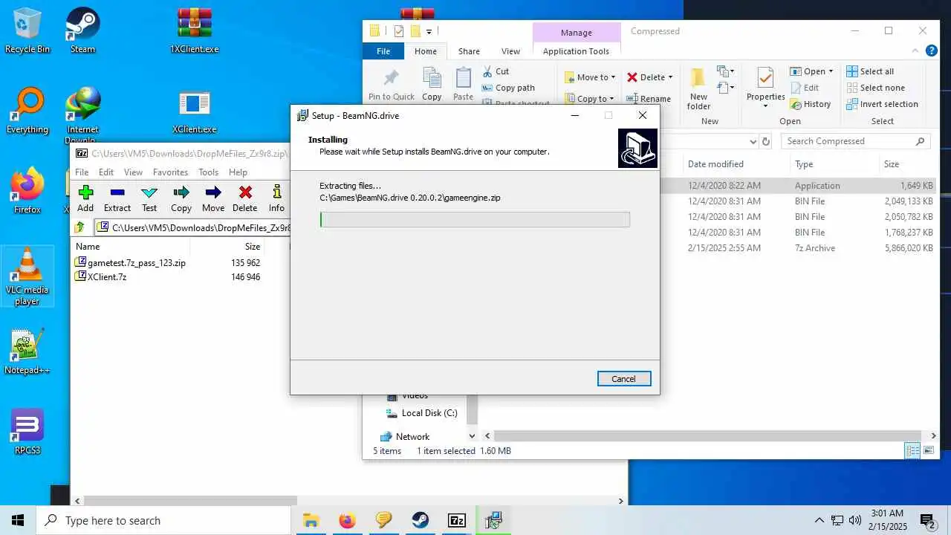Viewport: 951px width, 535px height.
Task: Open the Notepad++ desktop shortcut
Action: (x=27, y=352)
